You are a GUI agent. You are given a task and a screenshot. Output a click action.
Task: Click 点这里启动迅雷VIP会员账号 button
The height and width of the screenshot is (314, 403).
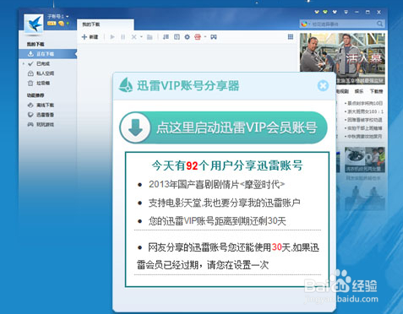click(x=224, y=127)
